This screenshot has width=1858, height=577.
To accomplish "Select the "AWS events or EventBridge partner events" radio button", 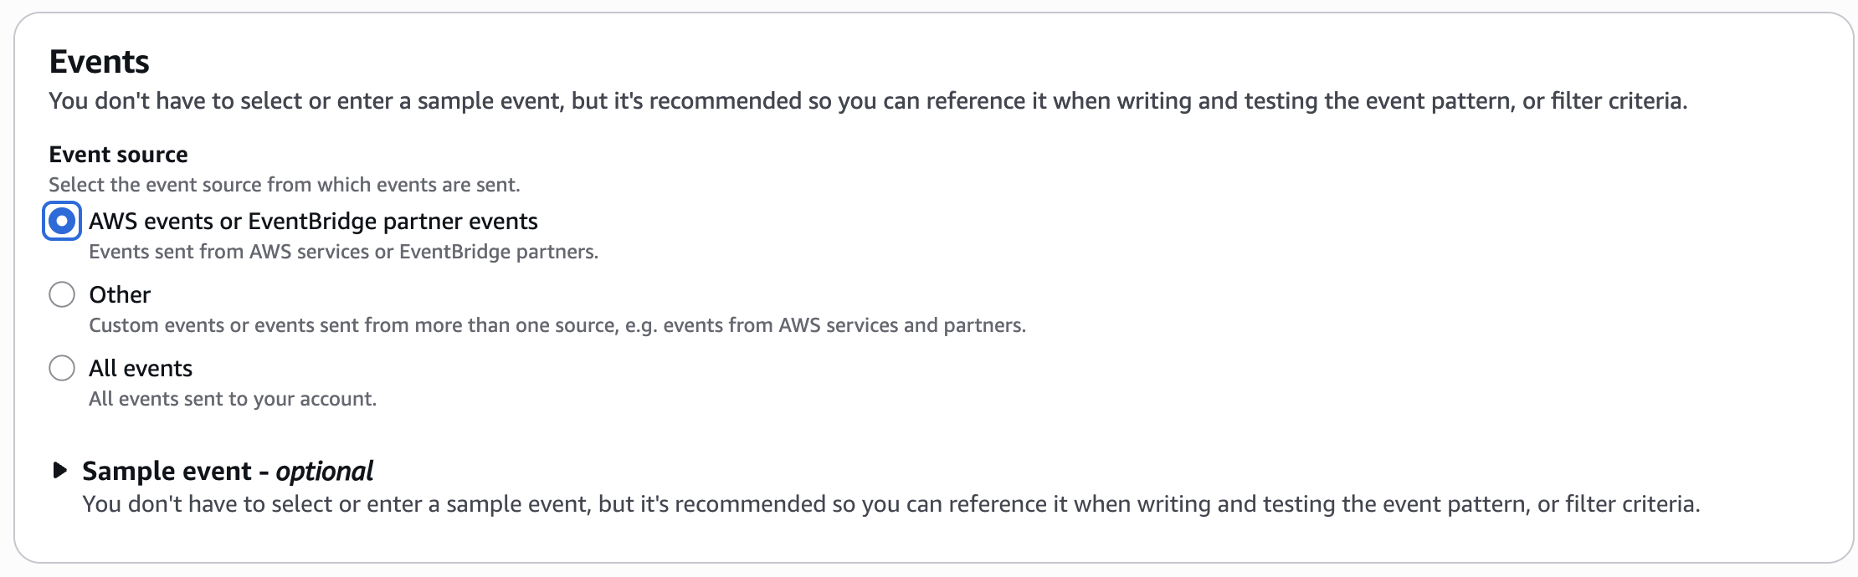I will 61,221.
